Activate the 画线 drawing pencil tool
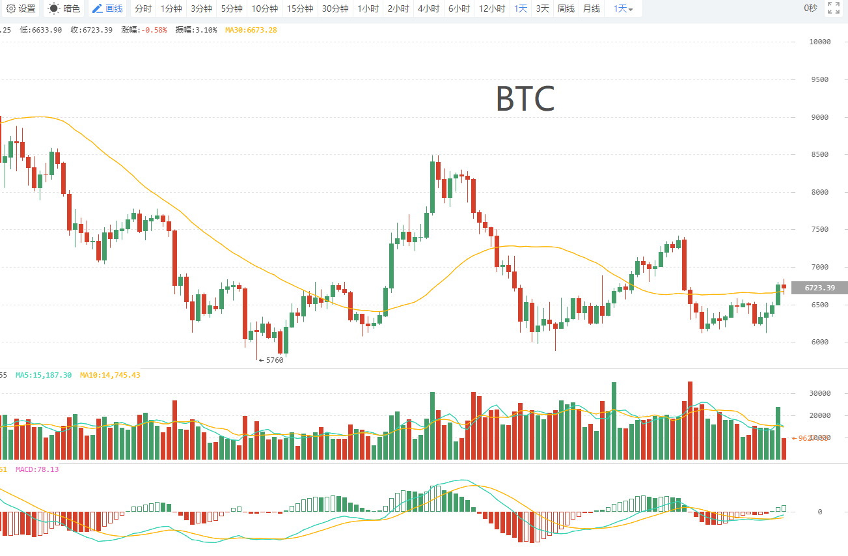This screenshot has height=556, width=848. [107, 9]
